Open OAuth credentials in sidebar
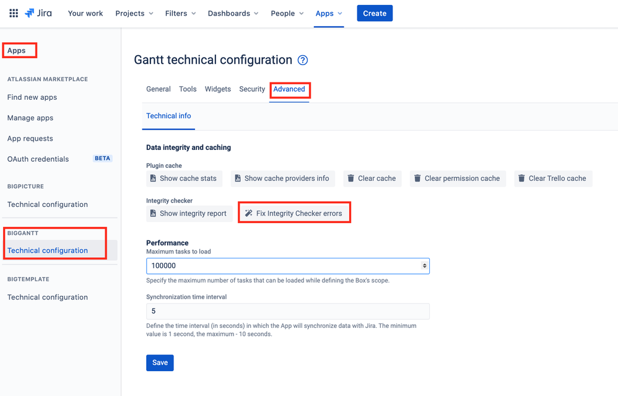 click(x=38, y=159)
